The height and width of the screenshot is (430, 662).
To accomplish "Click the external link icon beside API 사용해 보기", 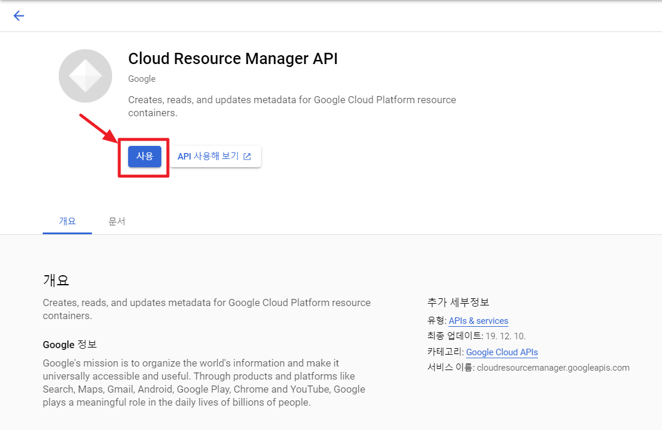I will [x=247, y=157].
